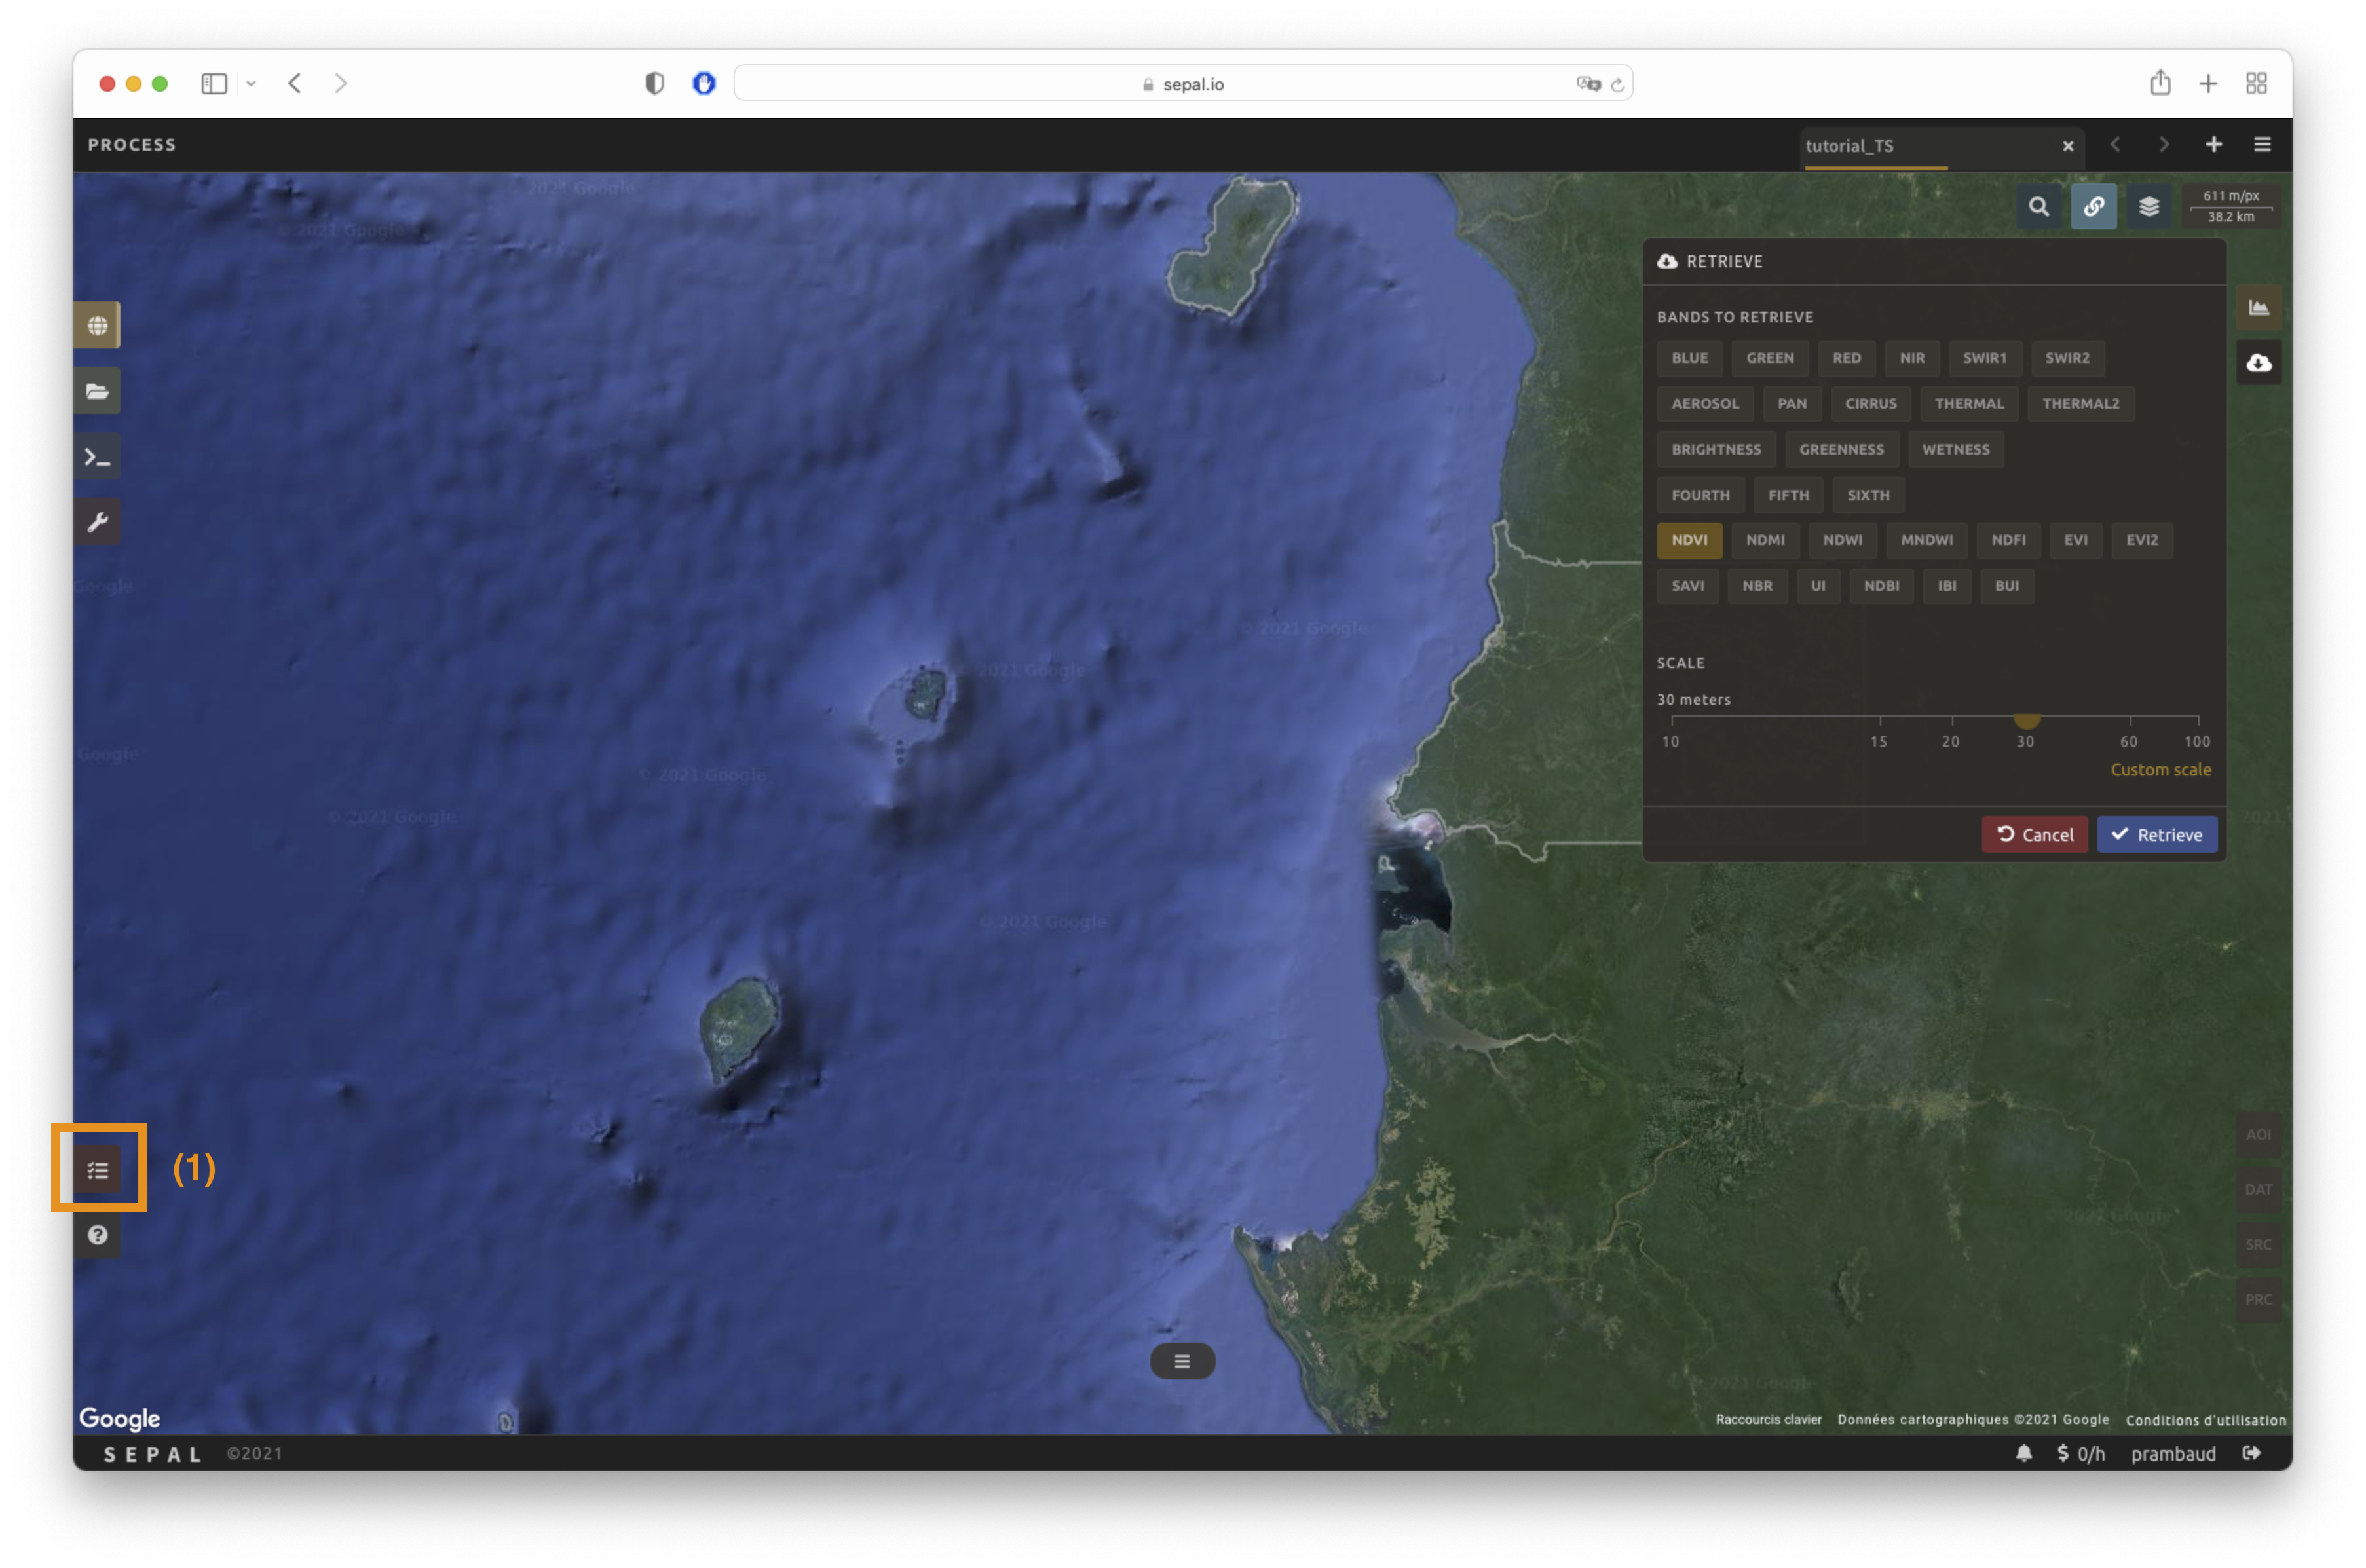The height and width of the screenshot is (1568, 2366).
Task: Open the Tasks list icon in sidebar
Action: (x=97, y=1169)
